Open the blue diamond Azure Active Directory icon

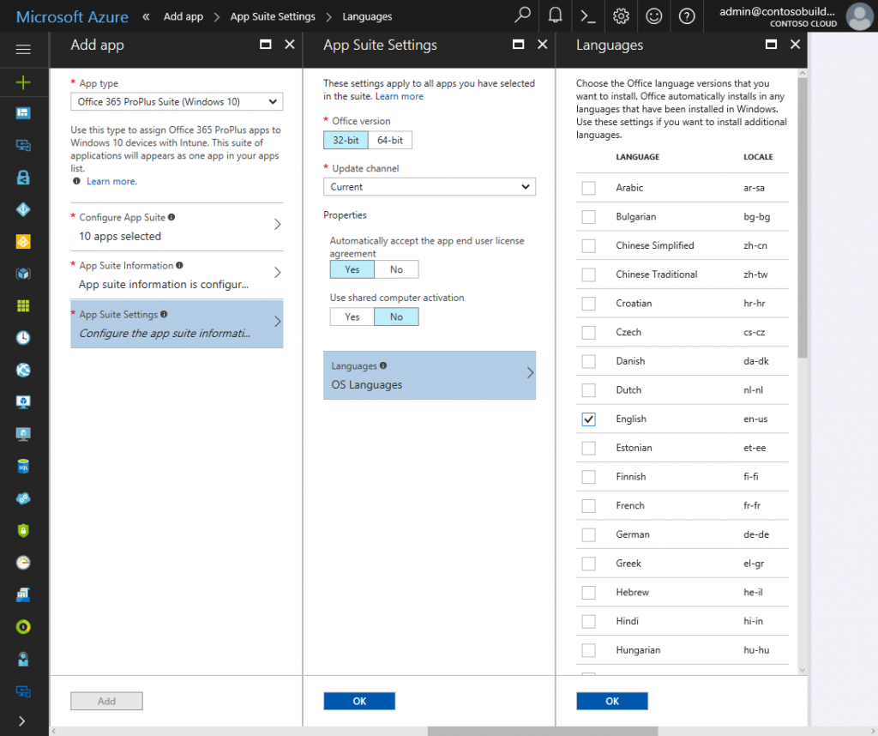tap(23, 209)
